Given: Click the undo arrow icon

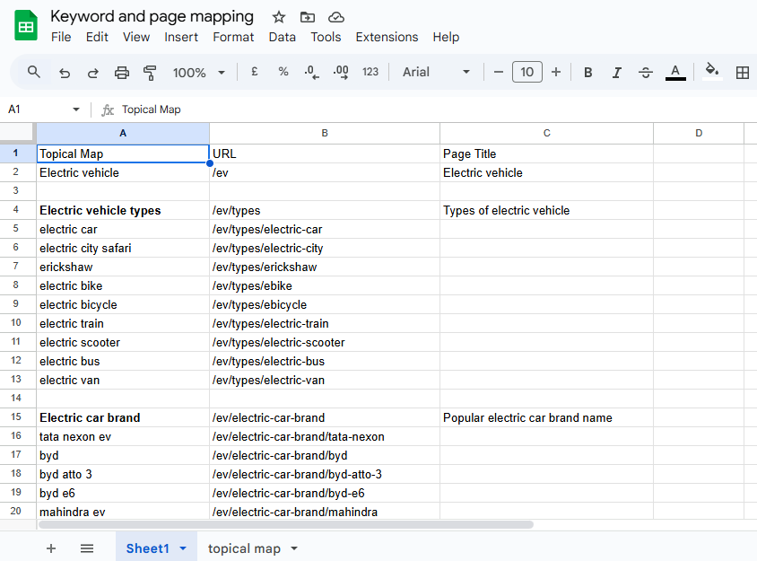Looking at the screenshot, I should [64, 72].
